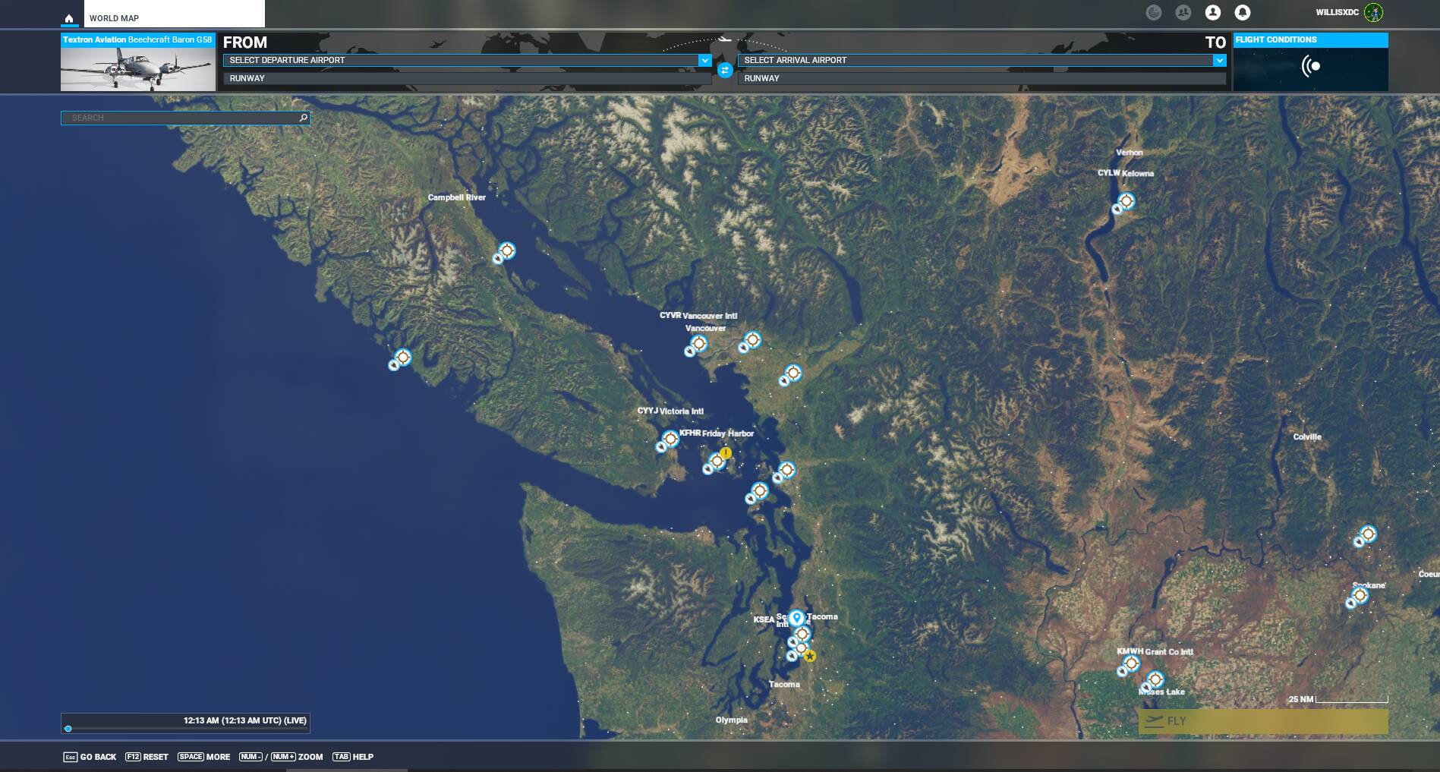Select the CYYJ Victoria Intl airport marker

(x=670, y=439)
